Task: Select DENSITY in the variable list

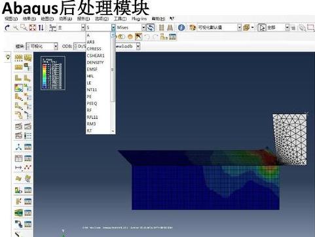Action: pyautogui.click(x=95, y=62)
